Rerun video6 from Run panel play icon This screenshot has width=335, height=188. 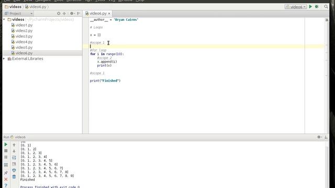tap(6, 145)
